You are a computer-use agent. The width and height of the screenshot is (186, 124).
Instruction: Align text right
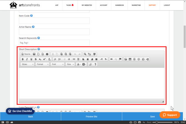[92, 59]
